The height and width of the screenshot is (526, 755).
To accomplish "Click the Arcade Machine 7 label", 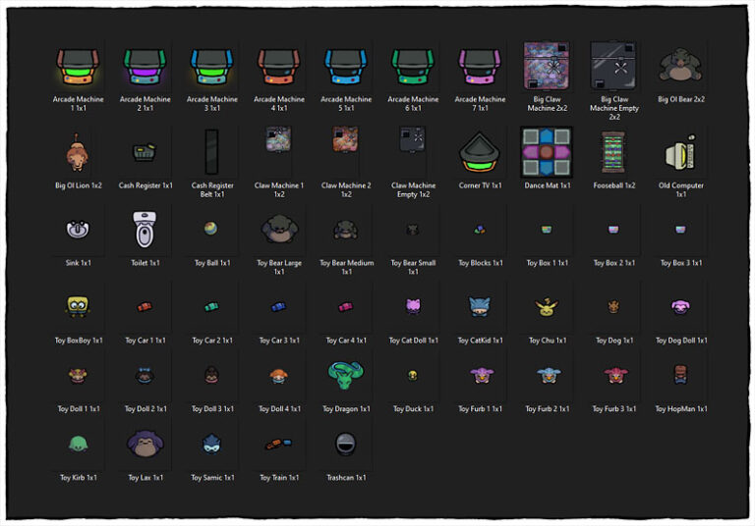I will coord(480,103).
